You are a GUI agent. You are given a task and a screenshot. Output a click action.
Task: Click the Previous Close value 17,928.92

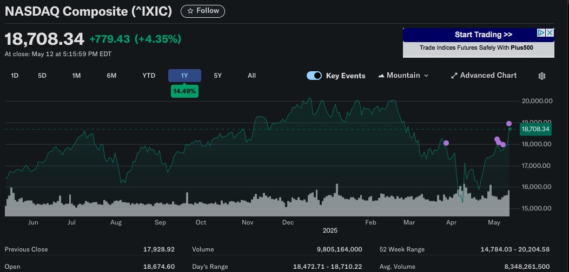click(158, 249)
